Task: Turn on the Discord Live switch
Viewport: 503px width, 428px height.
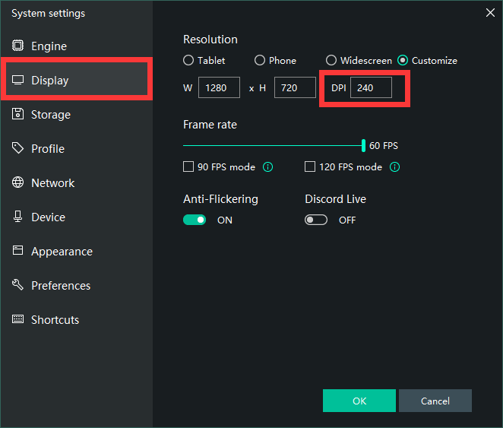Action: [316, 220]
